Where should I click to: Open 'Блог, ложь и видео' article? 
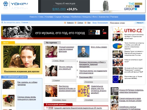[x=99, y=47]
